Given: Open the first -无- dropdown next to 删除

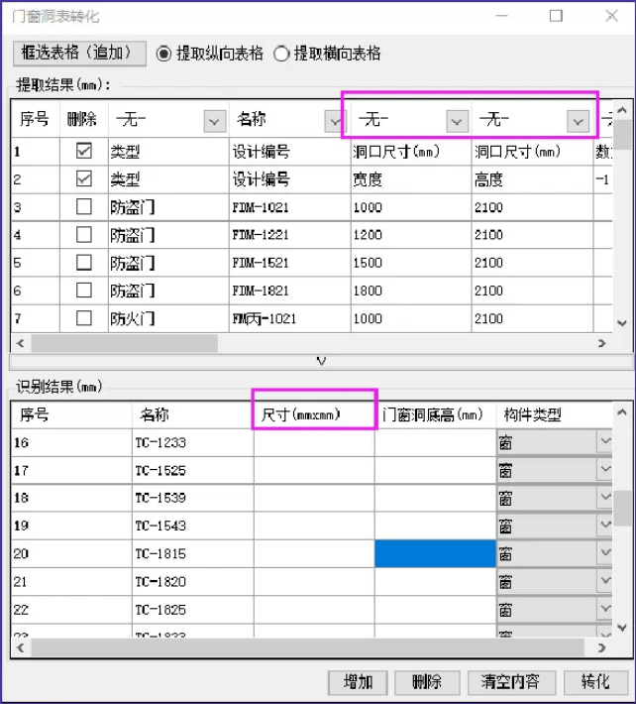Looking at the screenshot, I should 214,121.
